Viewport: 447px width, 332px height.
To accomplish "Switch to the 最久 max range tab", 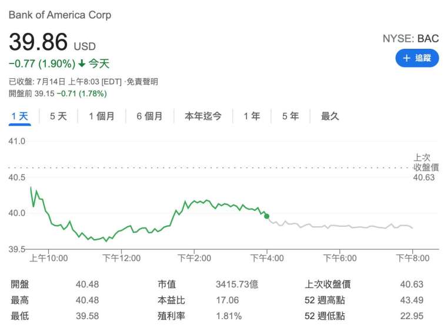I will pos(330,116).
